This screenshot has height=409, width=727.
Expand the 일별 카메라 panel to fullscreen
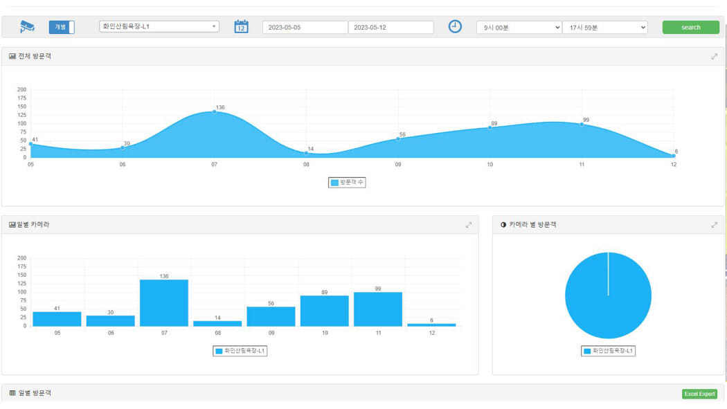coord(469,225)
